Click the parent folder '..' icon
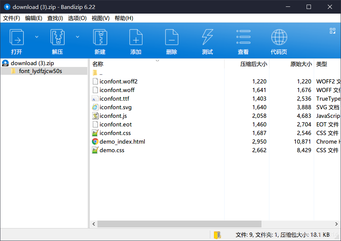The height and width of the screenshot is (241, 341). tap(95, 73)
